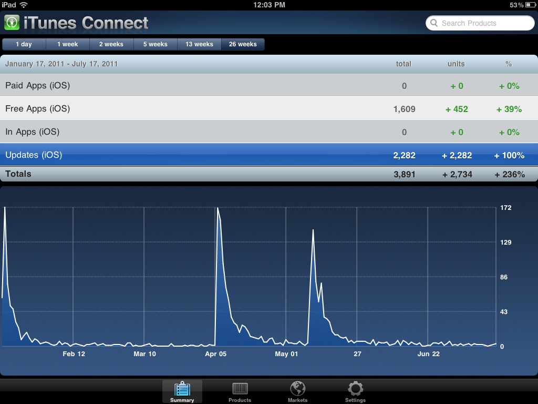Select the Updates (iOS) row

coord(269,155)
